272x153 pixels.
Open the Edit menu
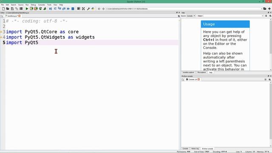click(x=7, y=5)
